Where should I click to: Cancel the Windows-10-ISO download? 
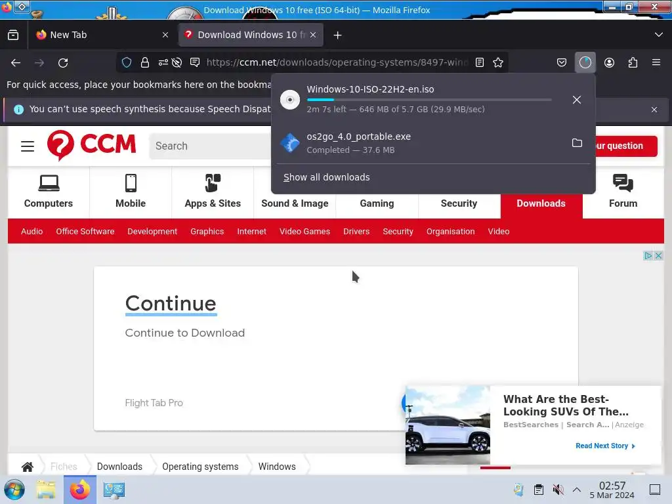577,100
